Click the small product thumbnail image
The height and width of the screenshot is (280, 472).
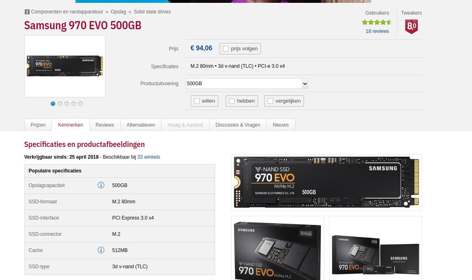65,66
